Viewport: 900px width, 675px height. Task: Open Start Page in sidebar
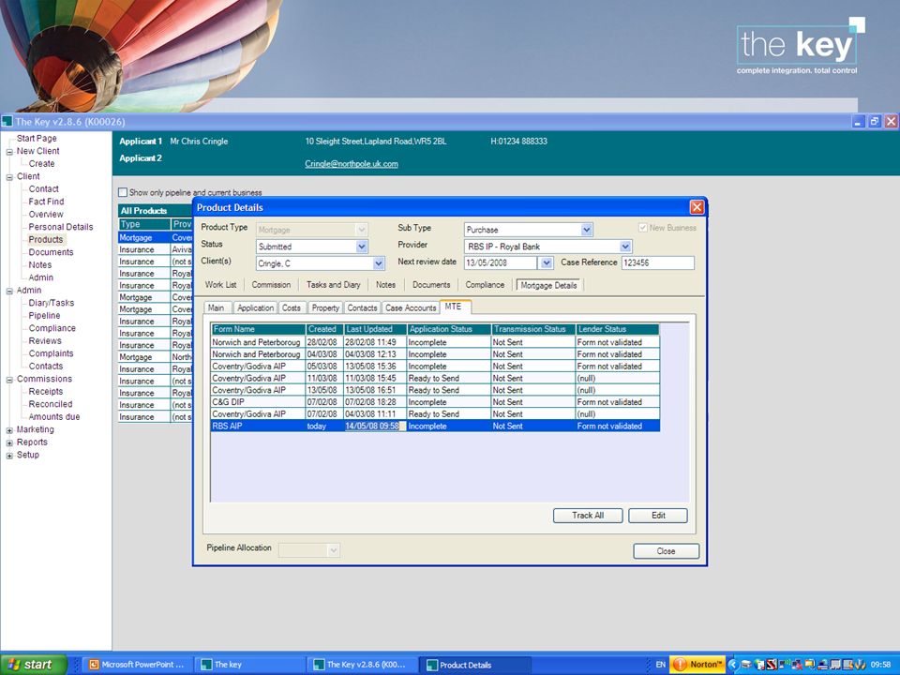click(x=37, y=139)
